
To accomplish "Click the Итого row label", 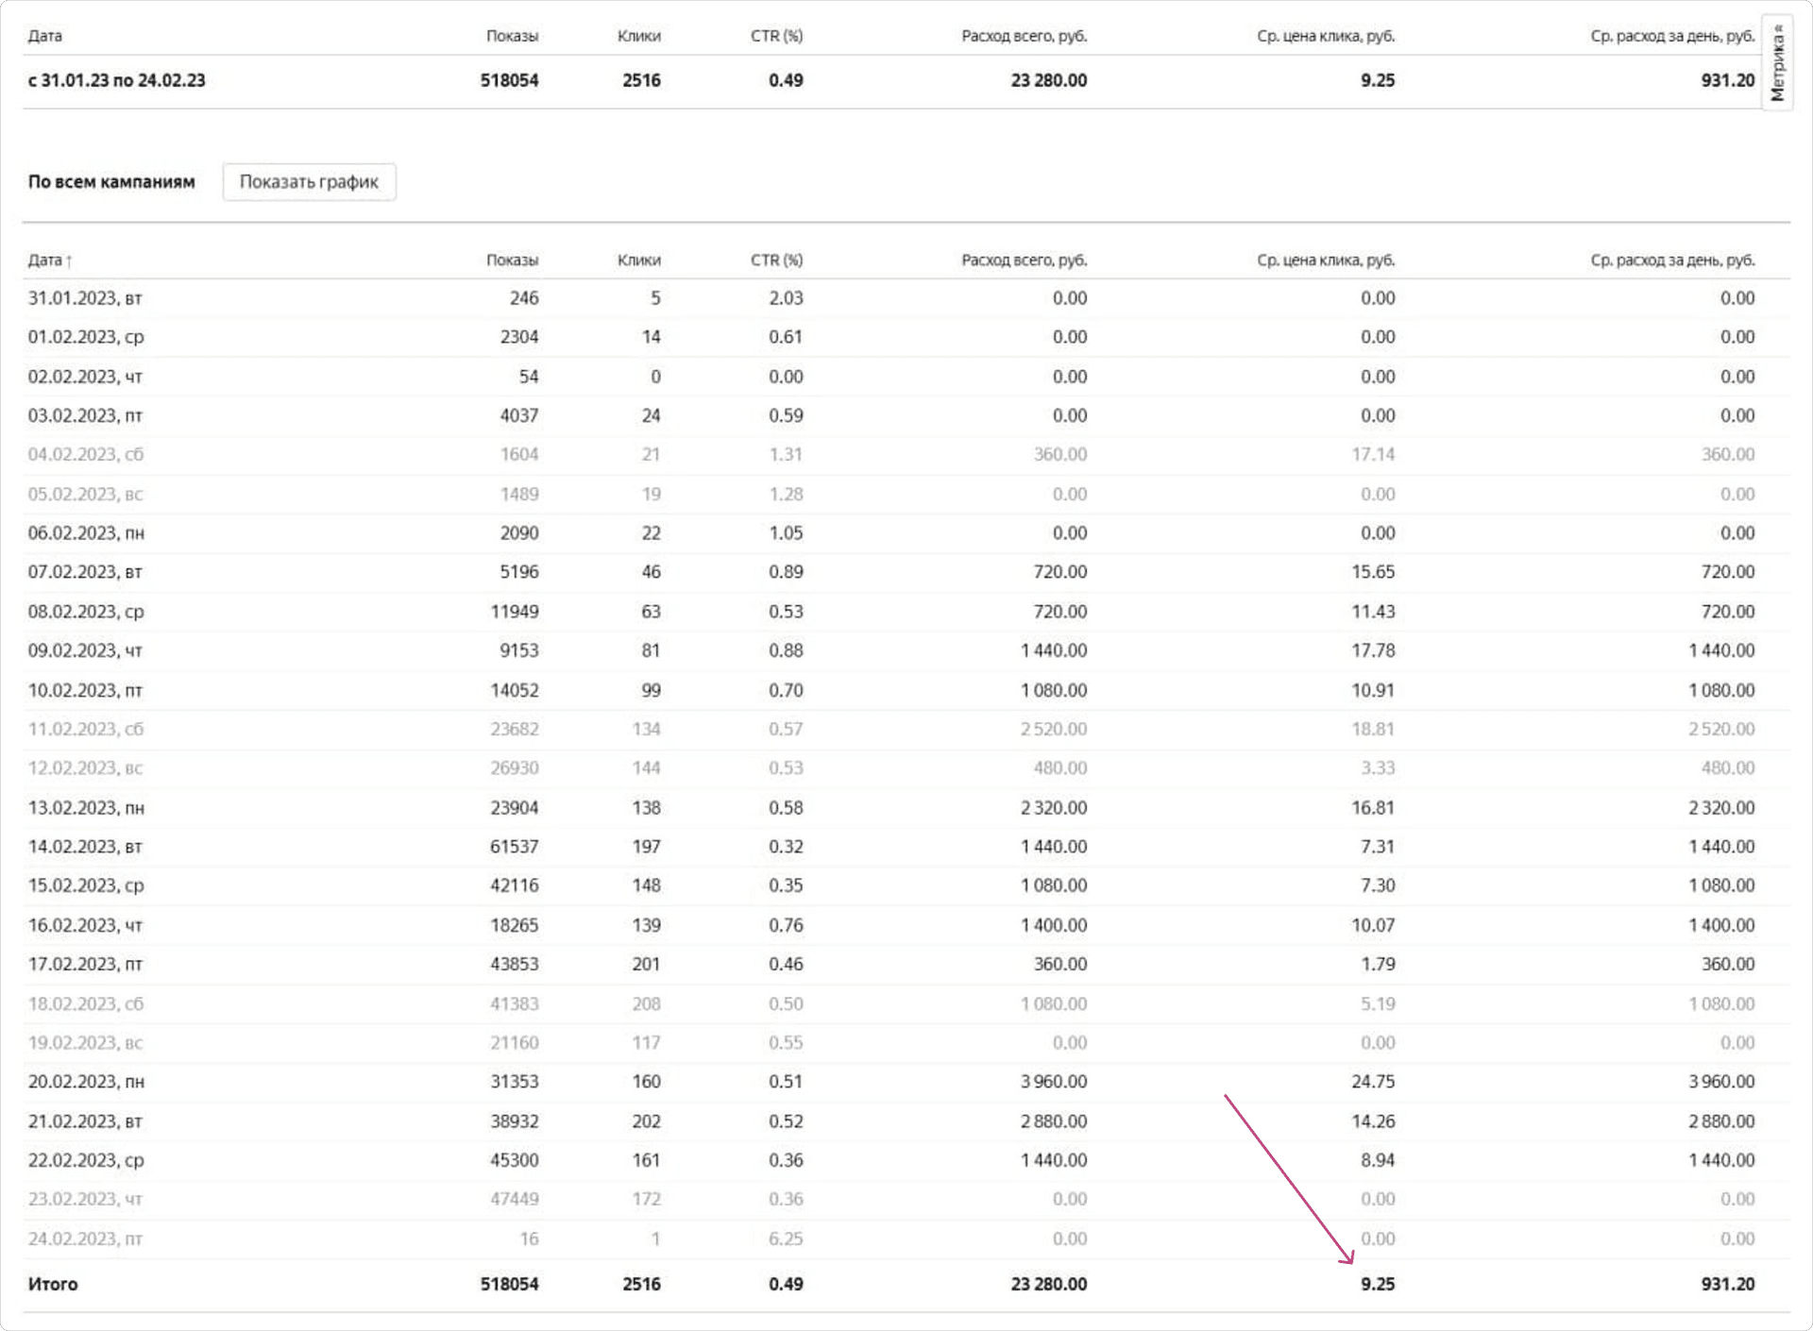I will 53,1284.
